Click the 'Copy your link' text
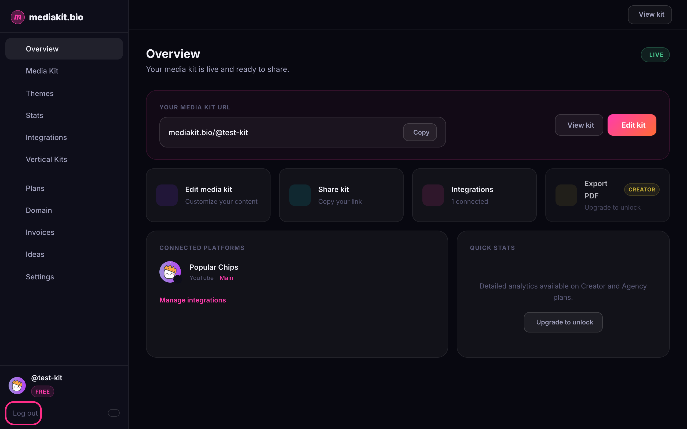This screenshot has height=429, width=687. click(x=340, y=201)
